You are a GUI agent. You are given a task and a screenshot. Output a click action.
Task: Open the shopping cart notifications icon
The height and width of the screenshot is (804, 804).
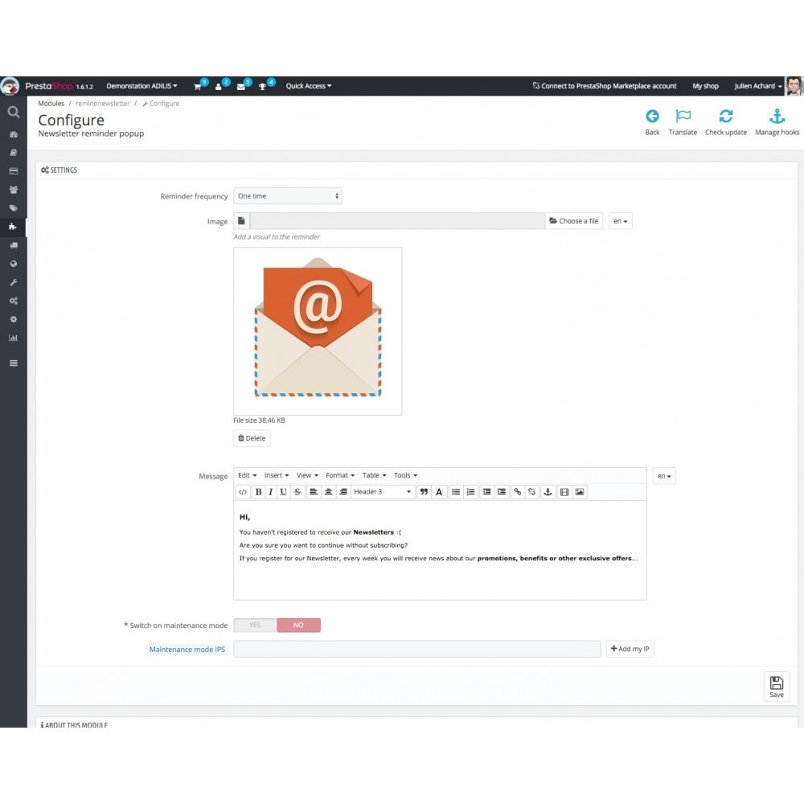(x=198, y=87)
